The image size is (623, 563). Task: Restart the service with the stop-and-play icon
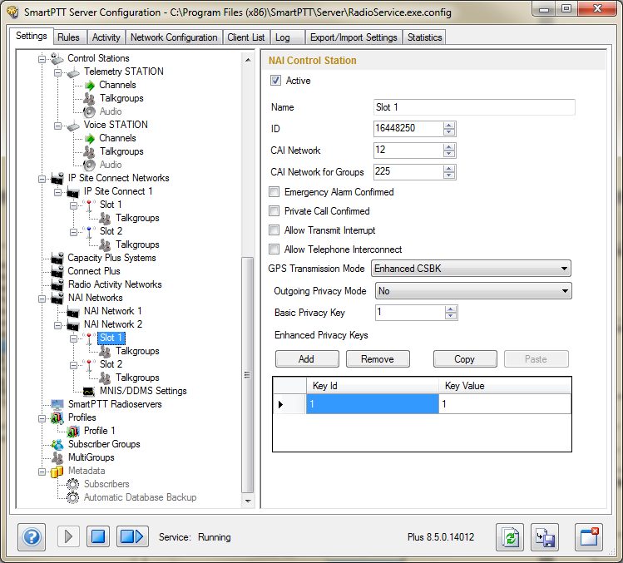[132, 536]
